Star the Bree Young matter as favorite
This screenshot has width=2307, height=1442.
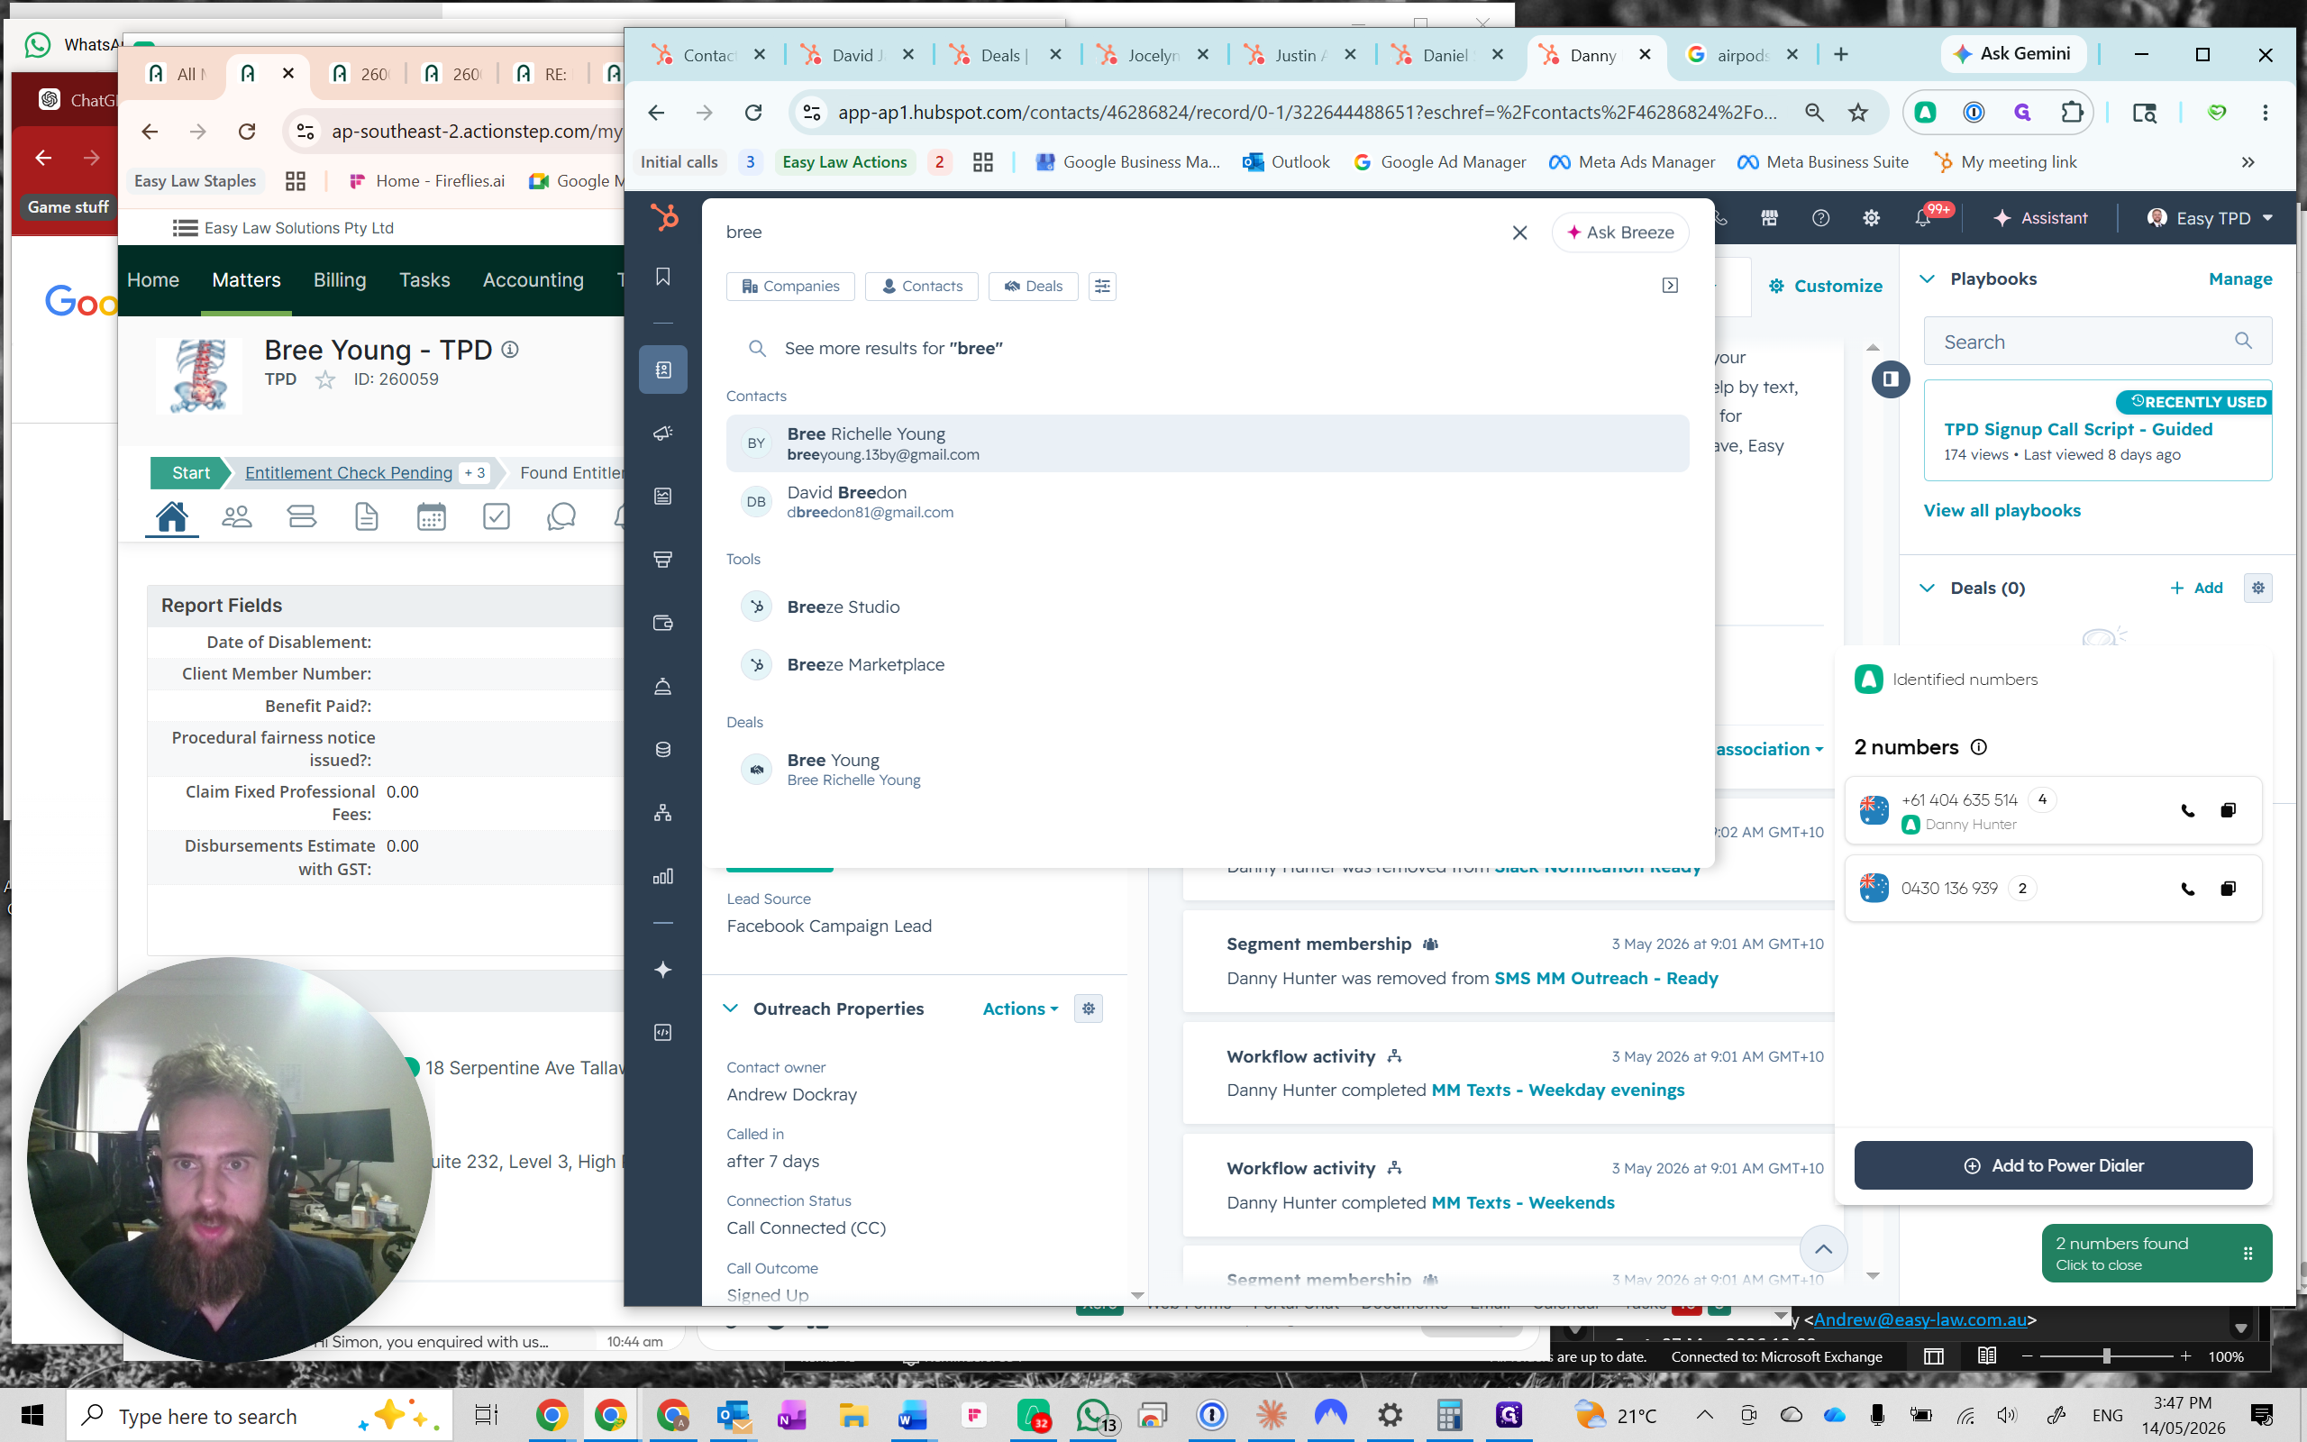[x=325, y=379]
